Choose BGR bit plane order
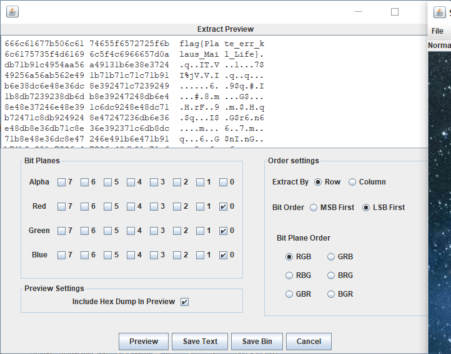Viewport: 451px width, 354px height. [x=331, y=294]
